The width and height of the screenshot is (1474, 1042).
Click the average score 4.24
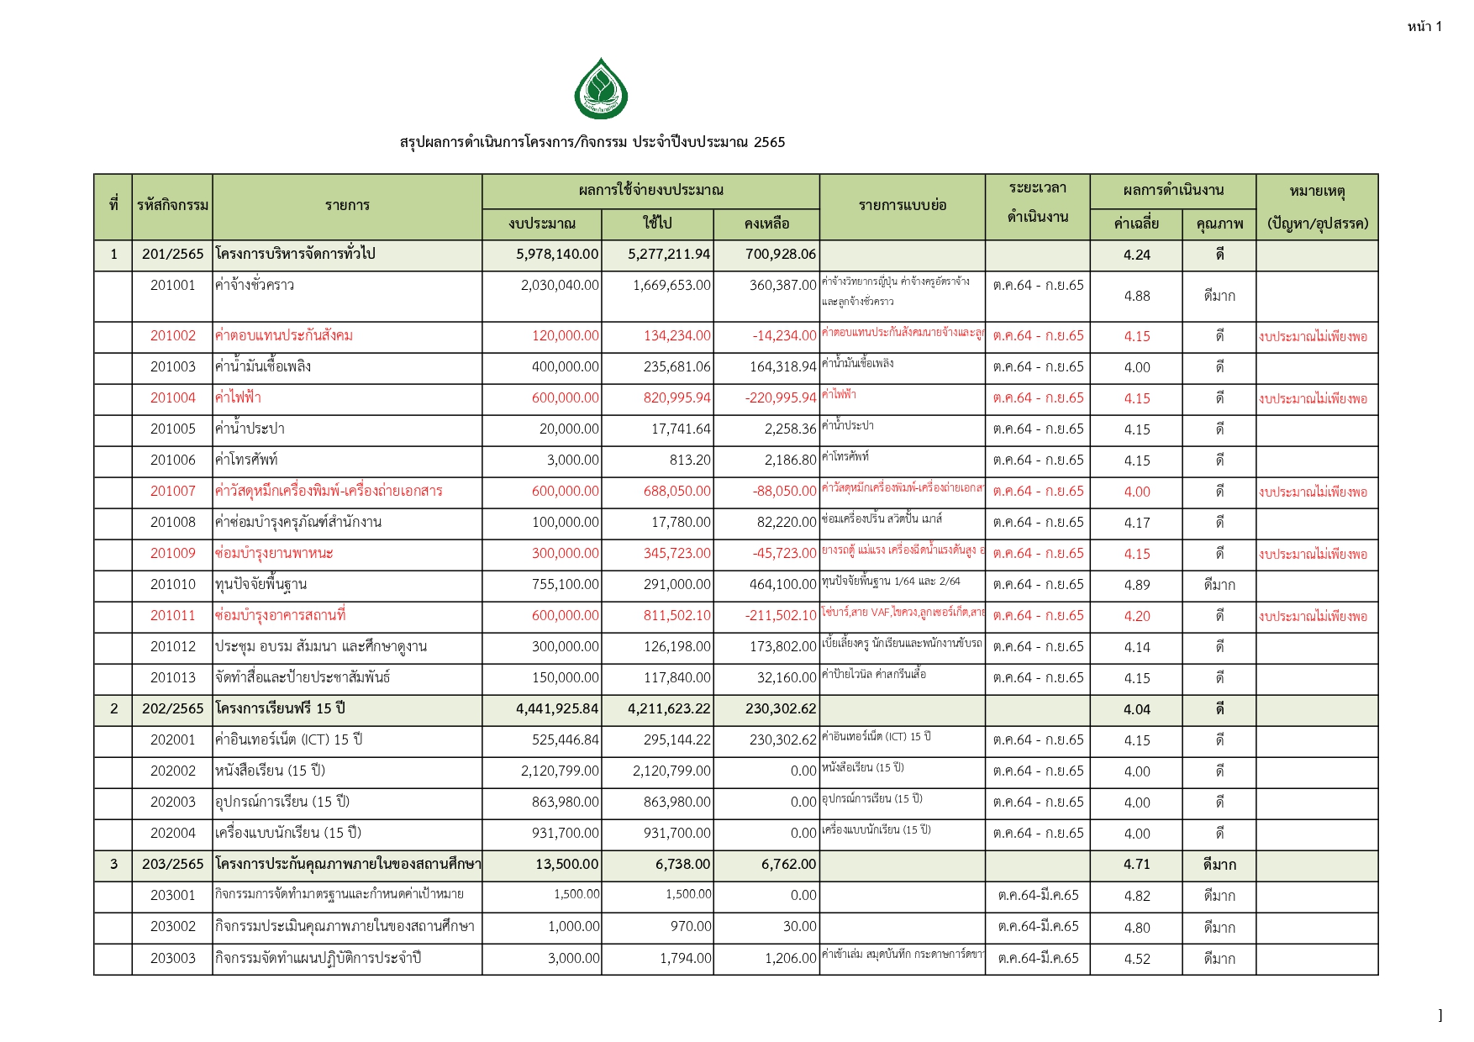coord(1137,255)
